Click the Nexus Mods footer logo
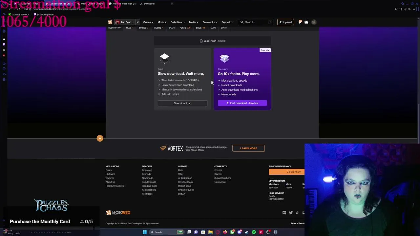The image size is (420, 236). 118,213
